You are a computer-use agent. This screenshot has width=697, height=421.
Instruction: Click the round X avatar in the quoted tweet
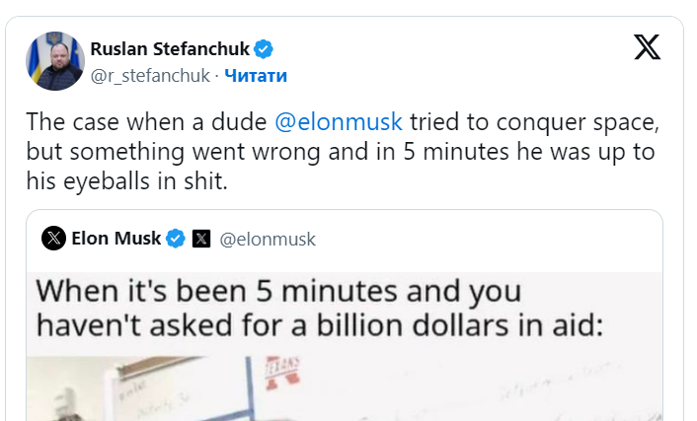54,238
